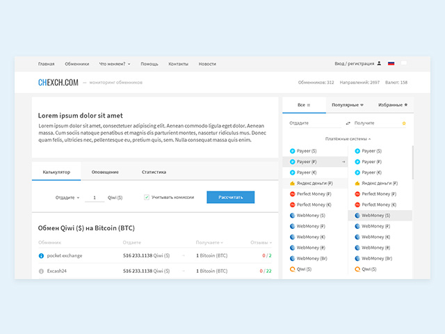Toggle the Учитывать комиссии checkbox

[147, 197]
